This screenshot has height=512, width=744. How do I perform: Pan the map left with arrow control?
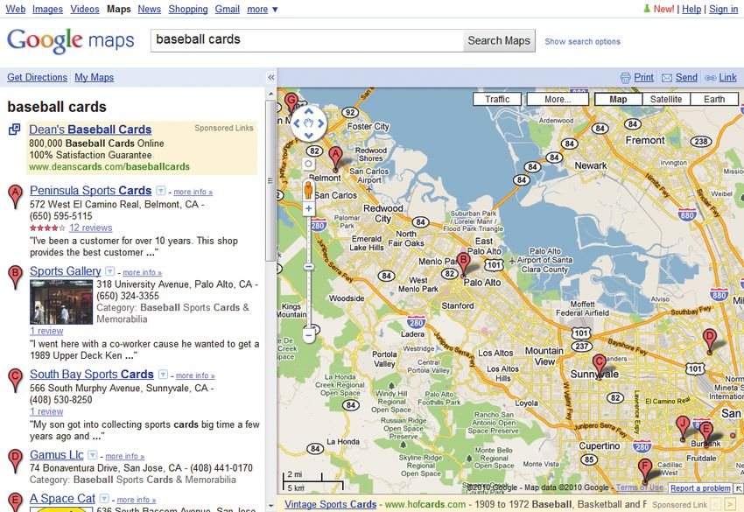297,123
